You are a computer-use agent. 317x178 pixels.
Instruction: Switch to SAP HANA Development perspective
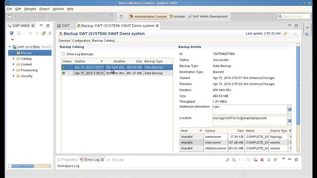208,16
